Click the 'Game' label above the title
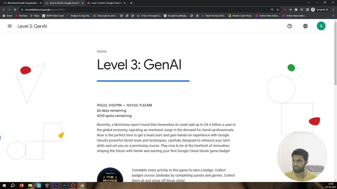 pyautogui.click(x=102, y=51)
